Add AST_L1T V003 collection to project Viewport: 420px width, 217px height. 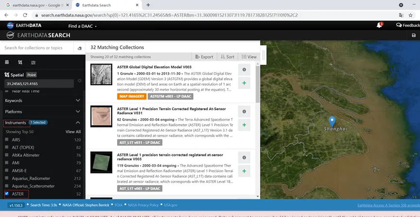click(244, 171)
